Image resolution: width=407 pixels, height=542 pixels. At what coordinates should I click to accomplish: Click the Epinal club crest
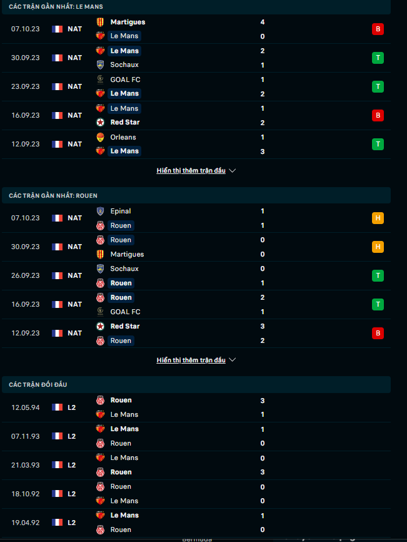(100, 211)
